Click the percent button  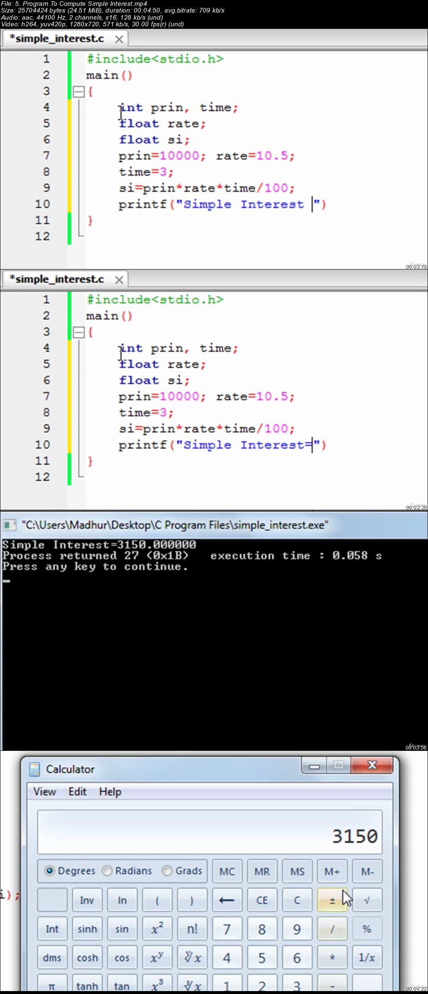click(x=367, y=929)
